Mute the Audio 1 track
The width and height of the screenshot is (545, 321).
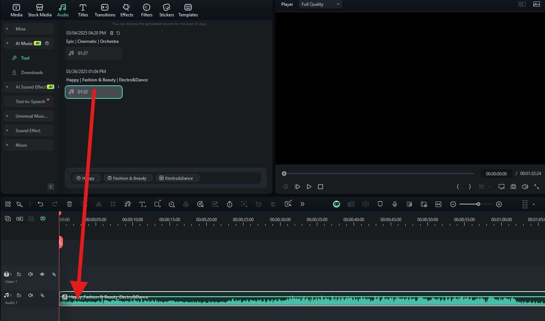point(31,296)
